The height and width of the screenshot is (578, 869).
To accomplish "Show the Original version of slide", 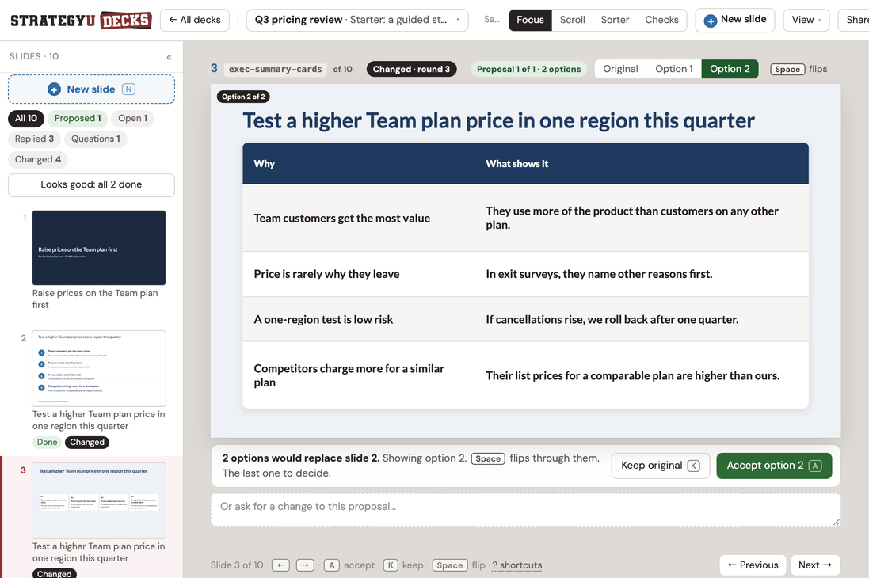I will (x=620, y=69).
